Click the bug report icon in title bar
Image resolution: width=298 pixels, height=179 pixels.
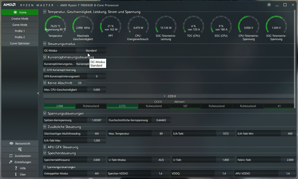269,5
